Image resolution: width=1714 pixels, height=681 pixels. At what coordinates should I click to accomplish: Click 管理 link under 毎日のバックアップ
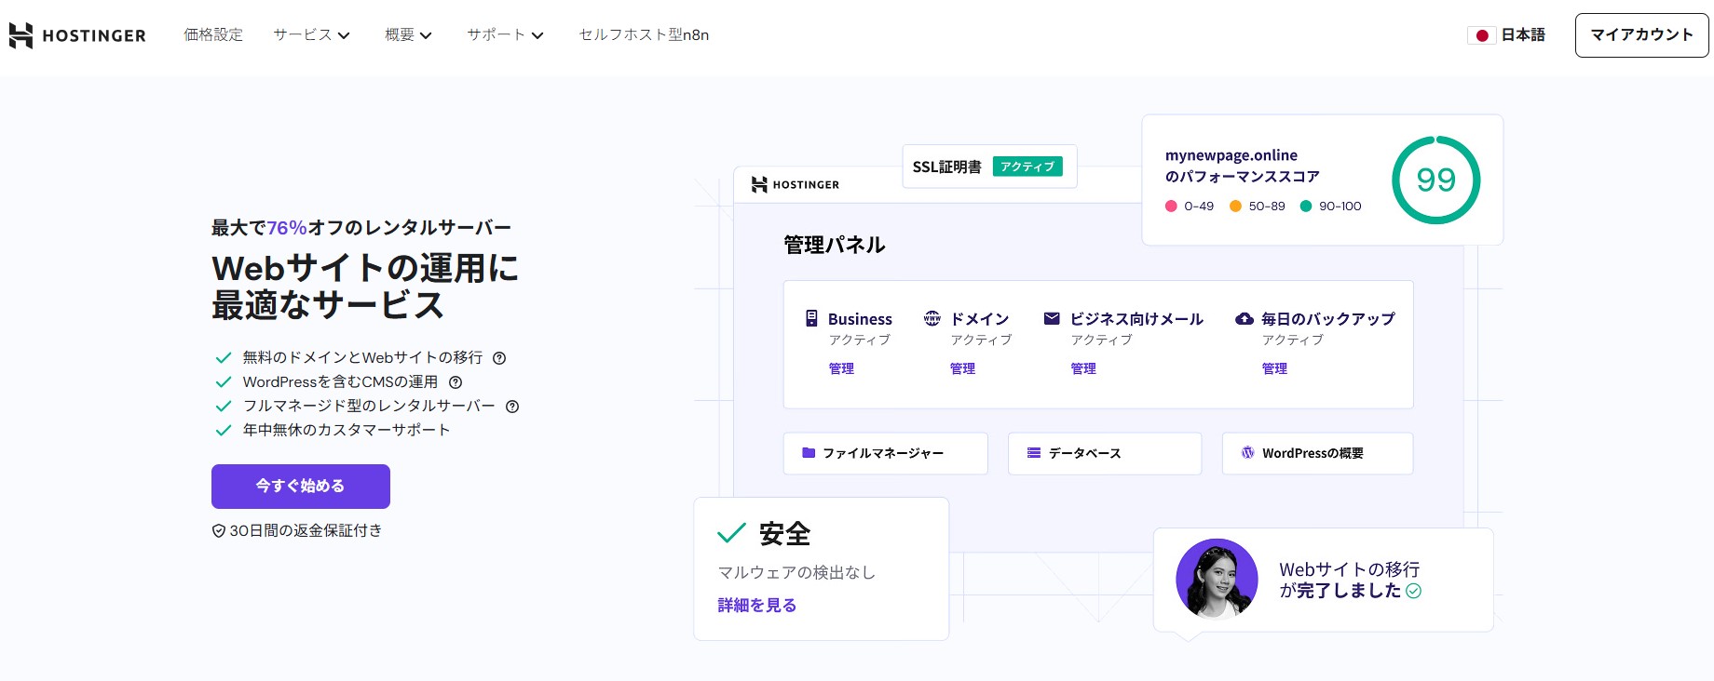(x=1274, y=369)
